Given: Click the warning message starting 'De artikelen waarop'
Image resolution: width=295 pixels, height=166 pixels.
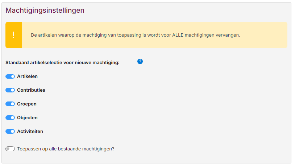Looking at the screenshot, I should pyautogui.click(x=136, y=35).
